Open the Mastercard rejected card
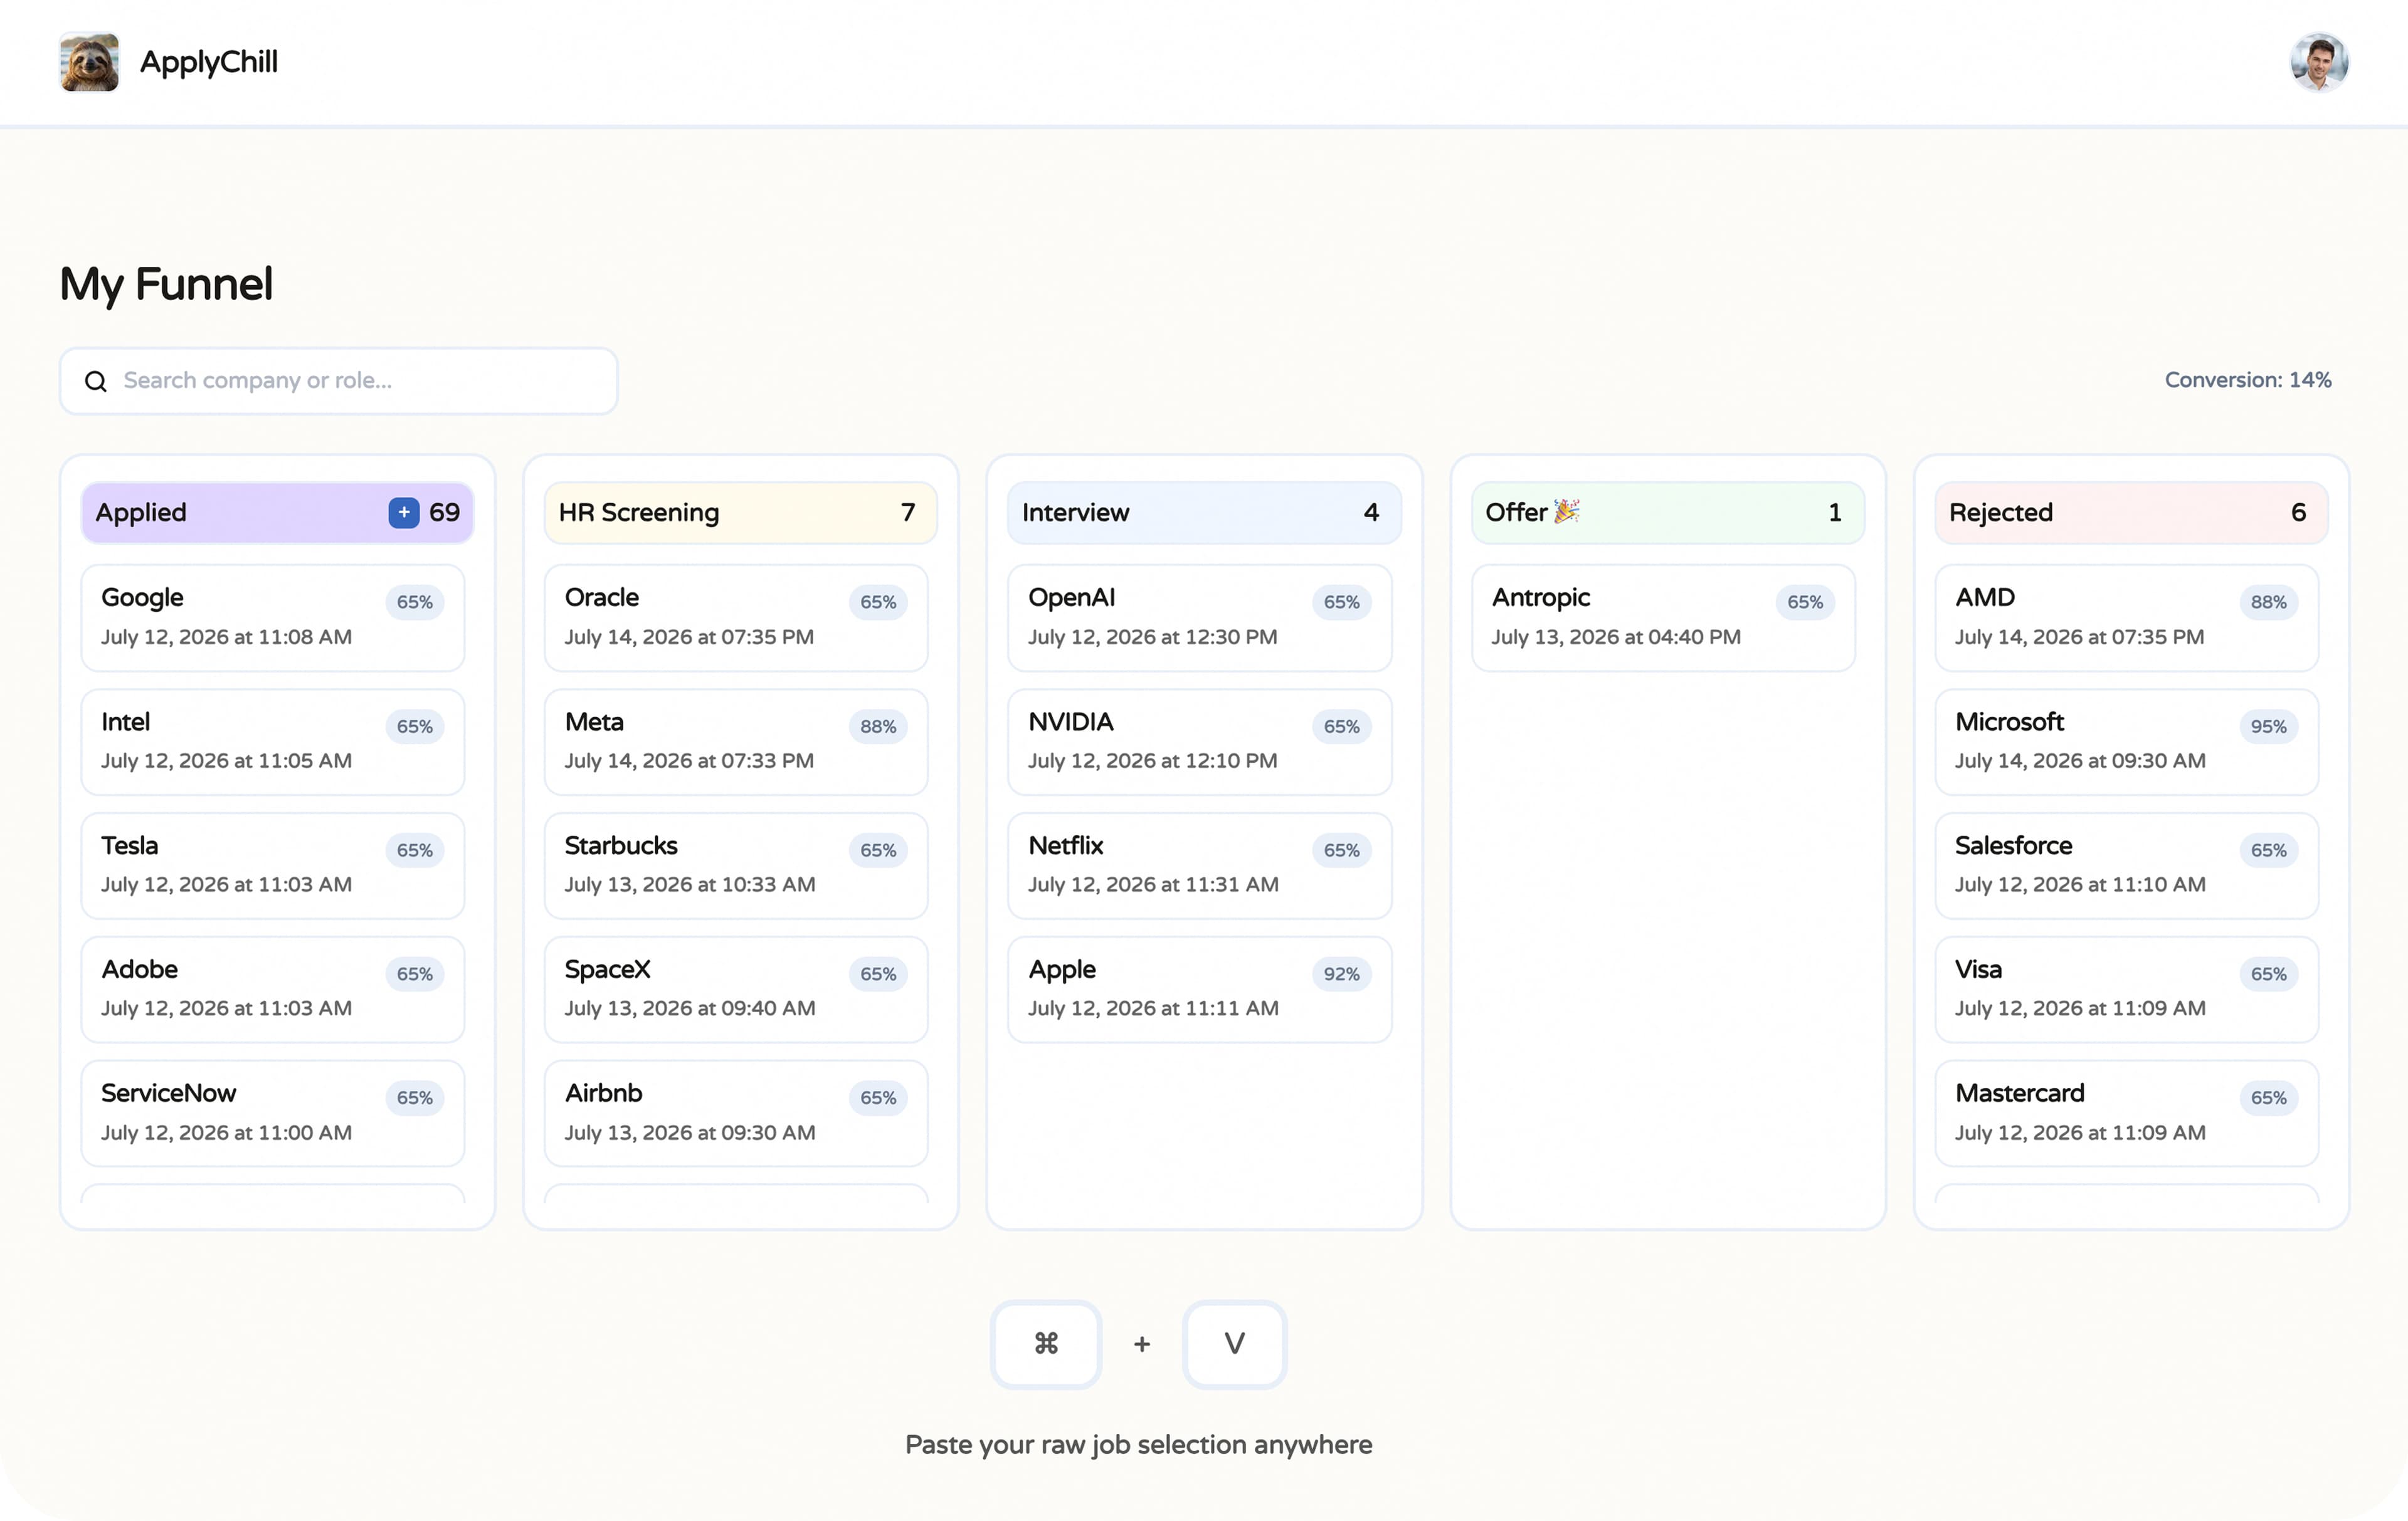This screenshot has height=1521, width=2408. click(x=2127, y=1113)
